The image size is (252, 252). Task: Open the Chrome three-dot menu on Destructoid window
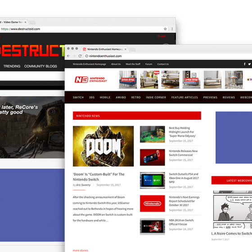[x=172, y=29]
